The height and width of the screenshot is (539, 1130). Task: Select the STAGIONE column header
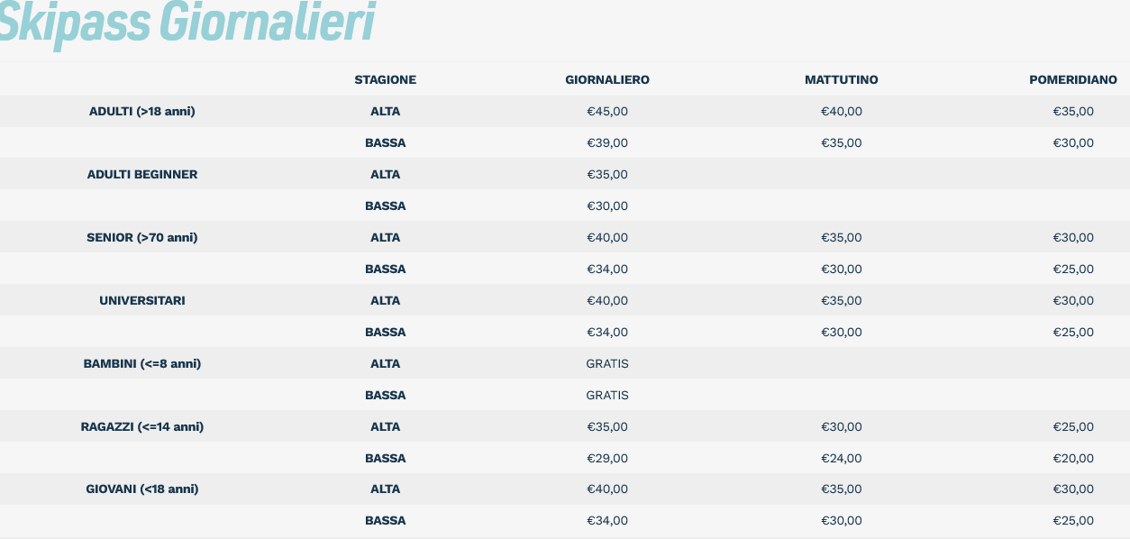tap(386, 80)
